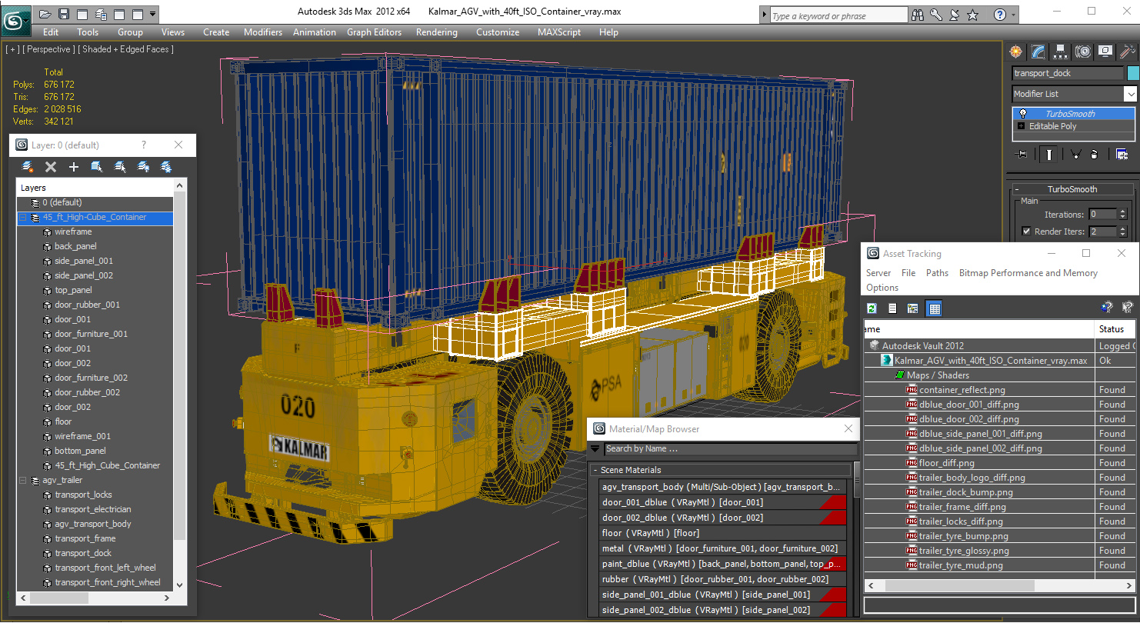The image size is (1140, 623).
Task: Click the [ + ] viewport menu label
Action: pos(13,49)
